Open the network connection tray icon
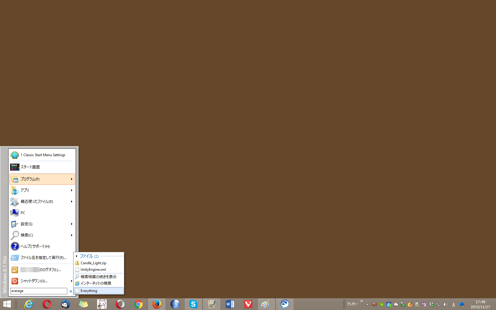This screenshot has height=310, width=496. click(x=438, y=304)
